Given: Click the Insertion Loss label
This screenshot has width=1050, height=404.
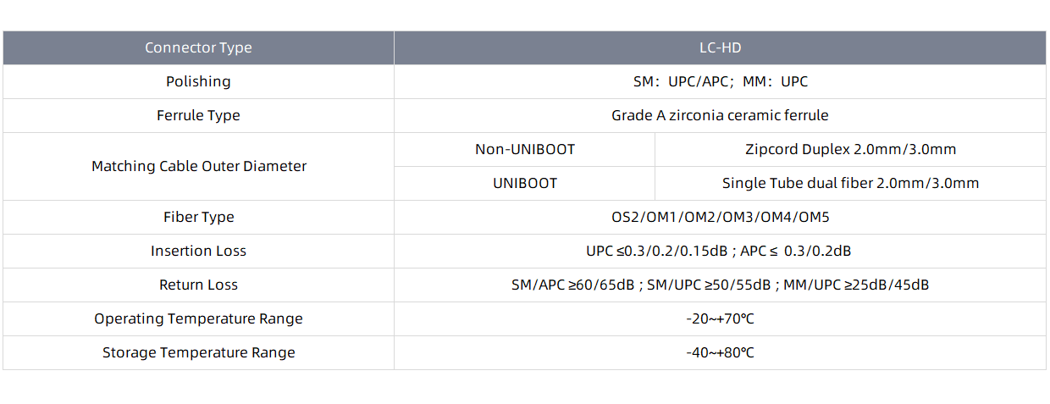Looking at the screenshot, I should [198, 251].
